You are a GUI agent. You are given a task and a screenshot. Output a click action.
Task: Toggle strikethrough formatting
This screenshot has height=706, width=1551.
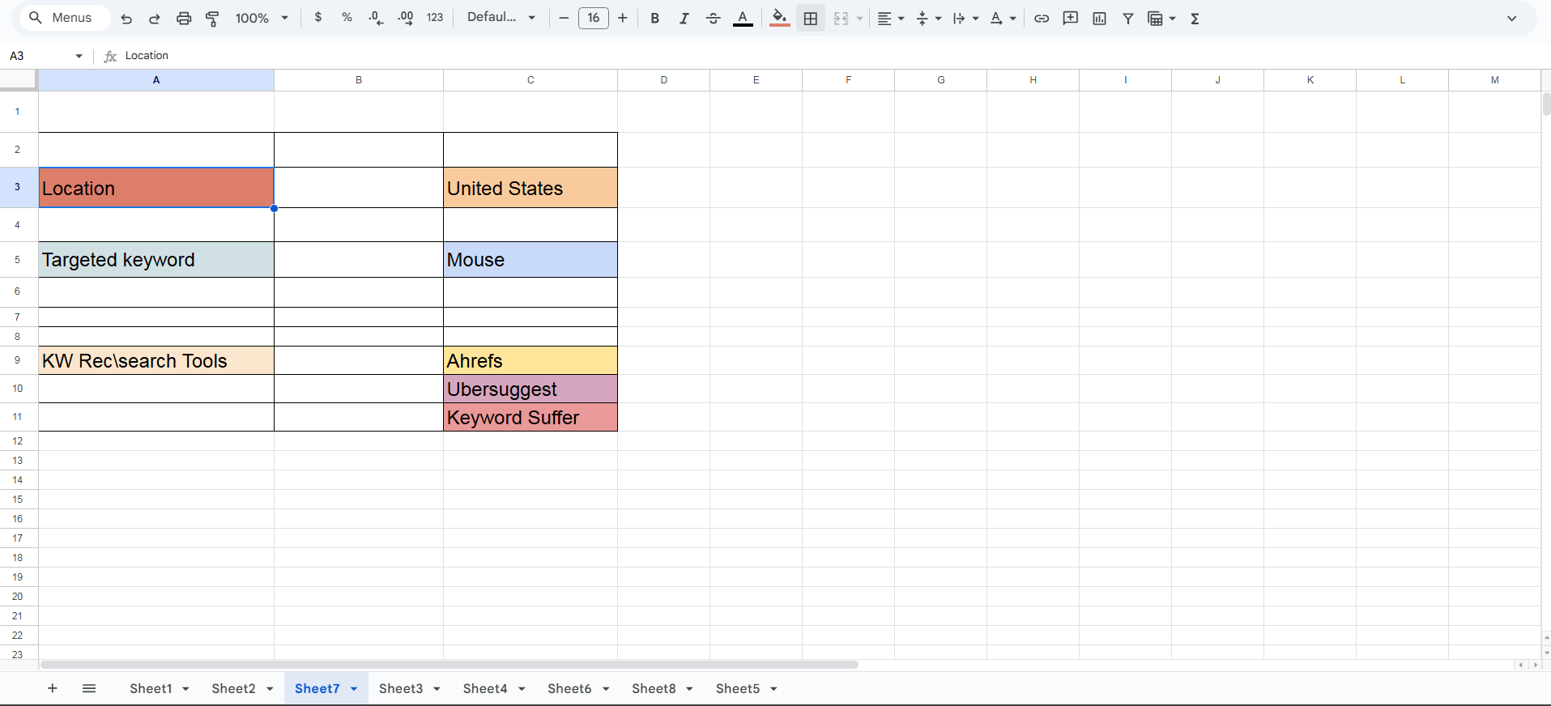coord(713,18)
